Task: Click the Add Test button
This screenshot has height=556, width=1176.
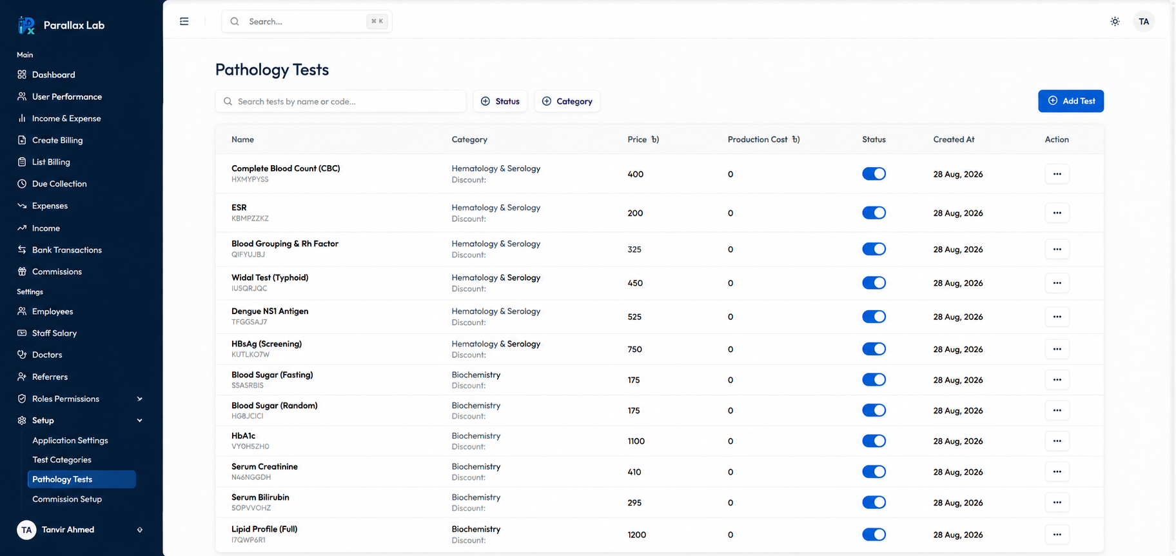Action: pyautogui.click(x=1071, y=101)
